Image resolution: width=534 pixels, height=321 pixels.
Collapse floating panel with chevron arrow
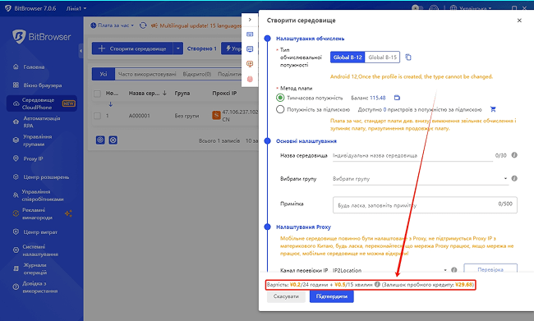pos(250,20)
